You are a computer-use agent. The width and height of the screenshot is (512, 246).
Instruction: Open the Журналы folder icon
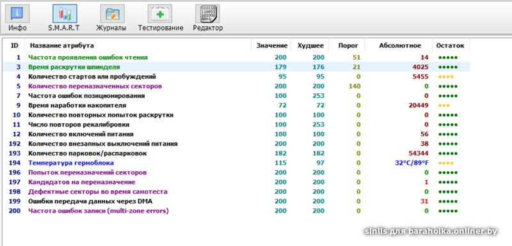pos(112,13)
